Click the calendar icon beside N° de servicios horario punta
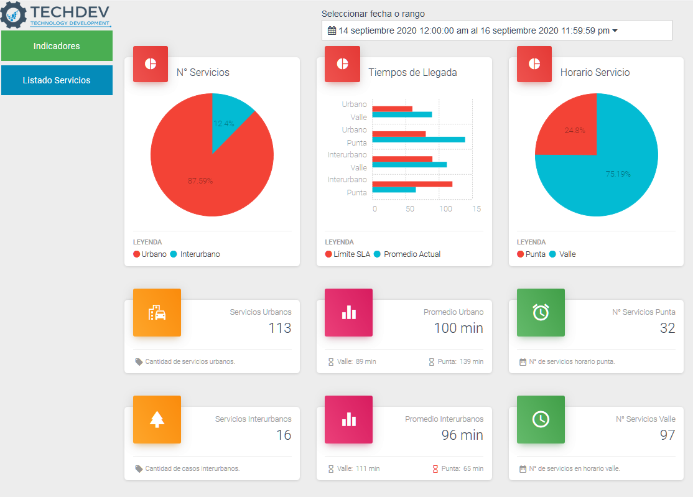This screenshot has height=497, width=693. click(x=523, y=362)
